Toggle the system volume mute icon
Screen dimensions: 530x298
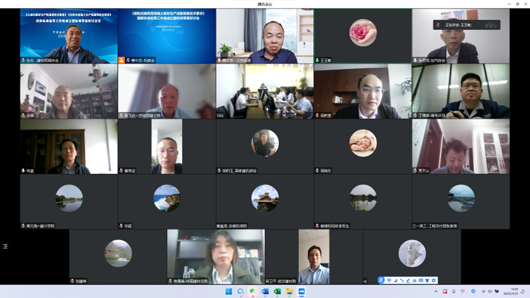pos(490,292)
